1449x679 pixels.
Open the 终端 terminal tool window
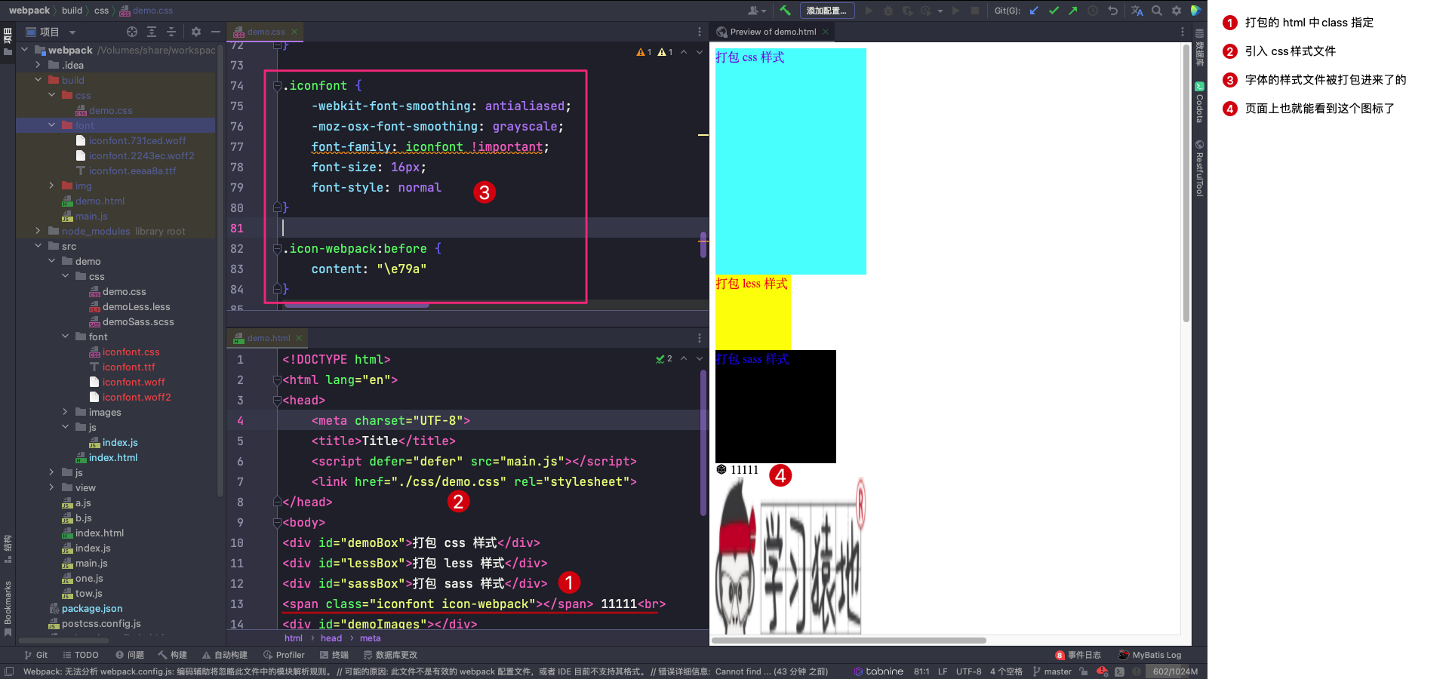coord(334,655)
